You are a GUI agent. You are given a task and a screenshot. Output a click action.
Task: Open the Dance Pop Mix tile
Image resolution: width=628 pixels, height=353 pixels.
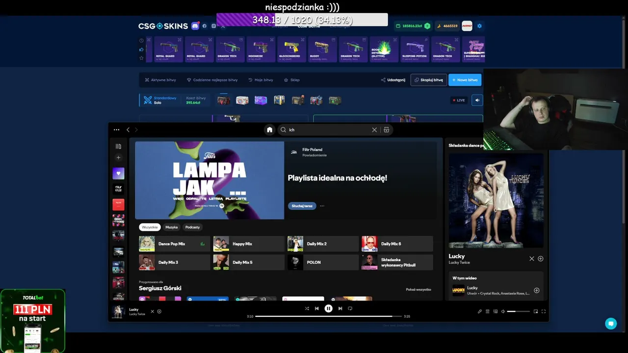click(175, 244)
